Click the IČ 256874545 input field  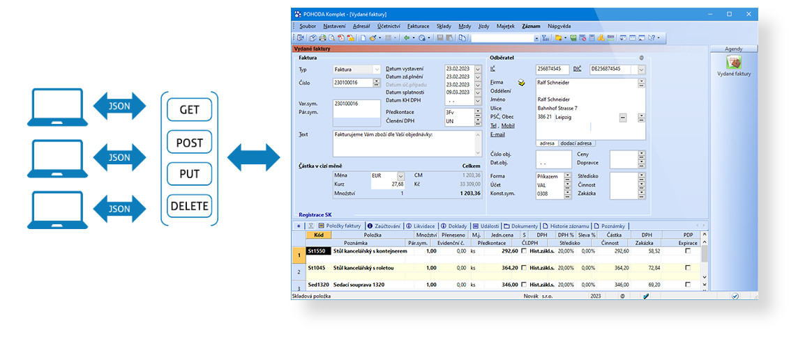click(553, 70)
